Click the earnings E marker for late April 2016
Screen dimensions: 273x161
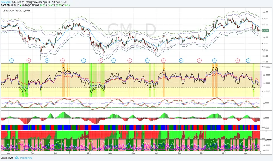click(129, 61)
